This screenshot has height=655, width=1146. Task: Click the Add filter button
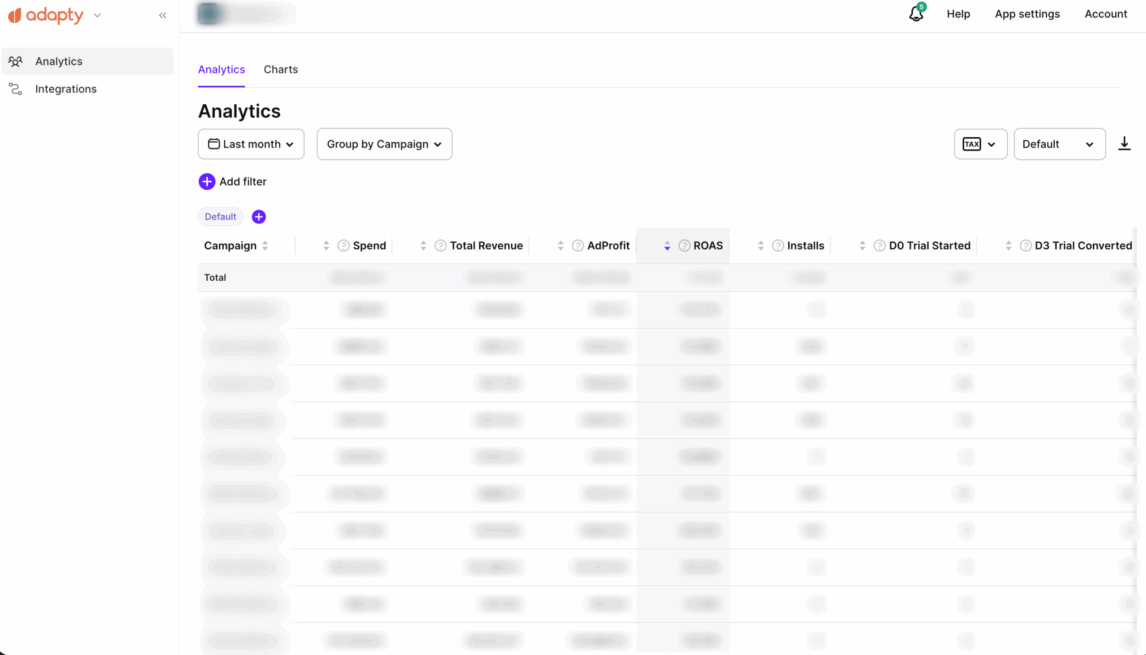pyautogui.click(x=232, y=182)
